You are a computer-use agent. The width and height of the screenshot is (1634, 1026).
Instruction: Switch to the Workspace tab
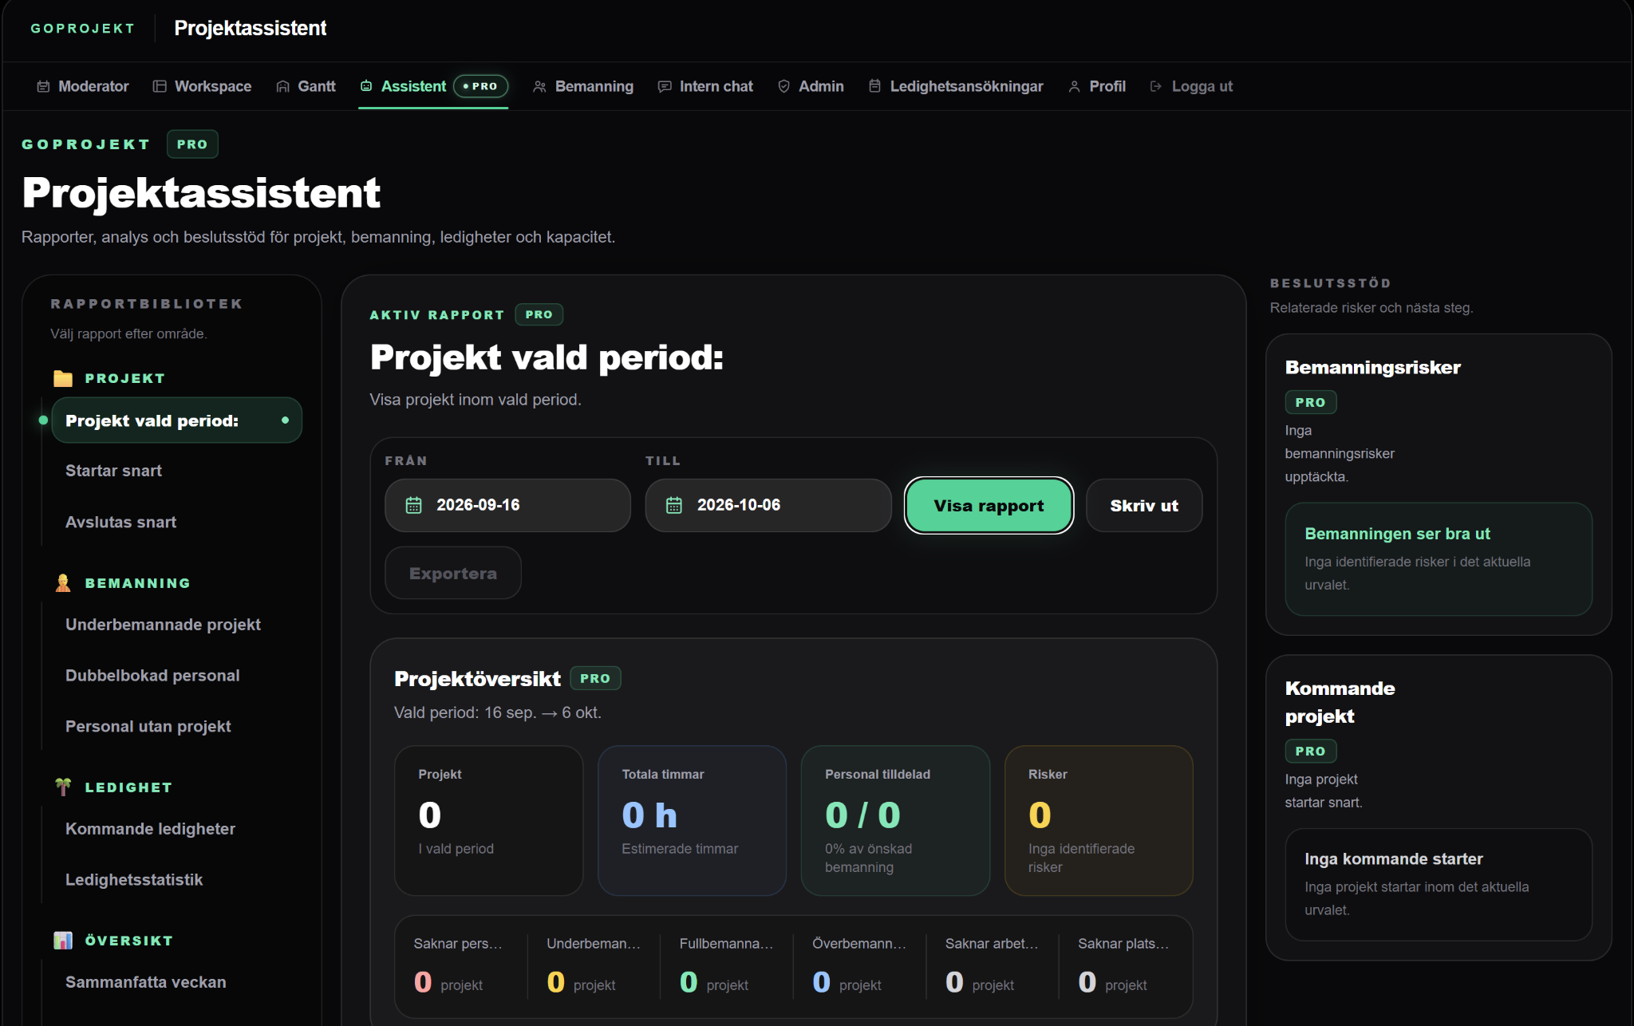pos(202,86)
